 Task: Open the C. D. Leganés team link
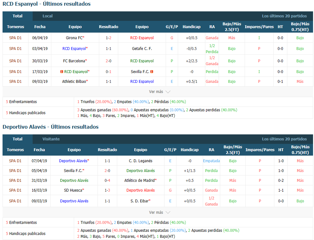pyautogui.click(x=141, y=161)
